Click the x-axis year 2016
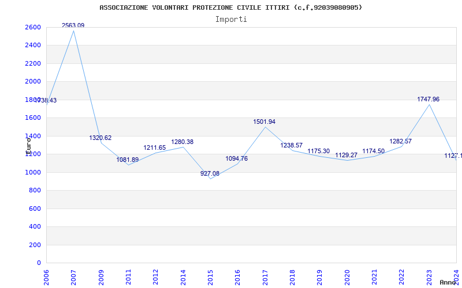The height and width of the screenshot is (288, 462). [238, 278]
